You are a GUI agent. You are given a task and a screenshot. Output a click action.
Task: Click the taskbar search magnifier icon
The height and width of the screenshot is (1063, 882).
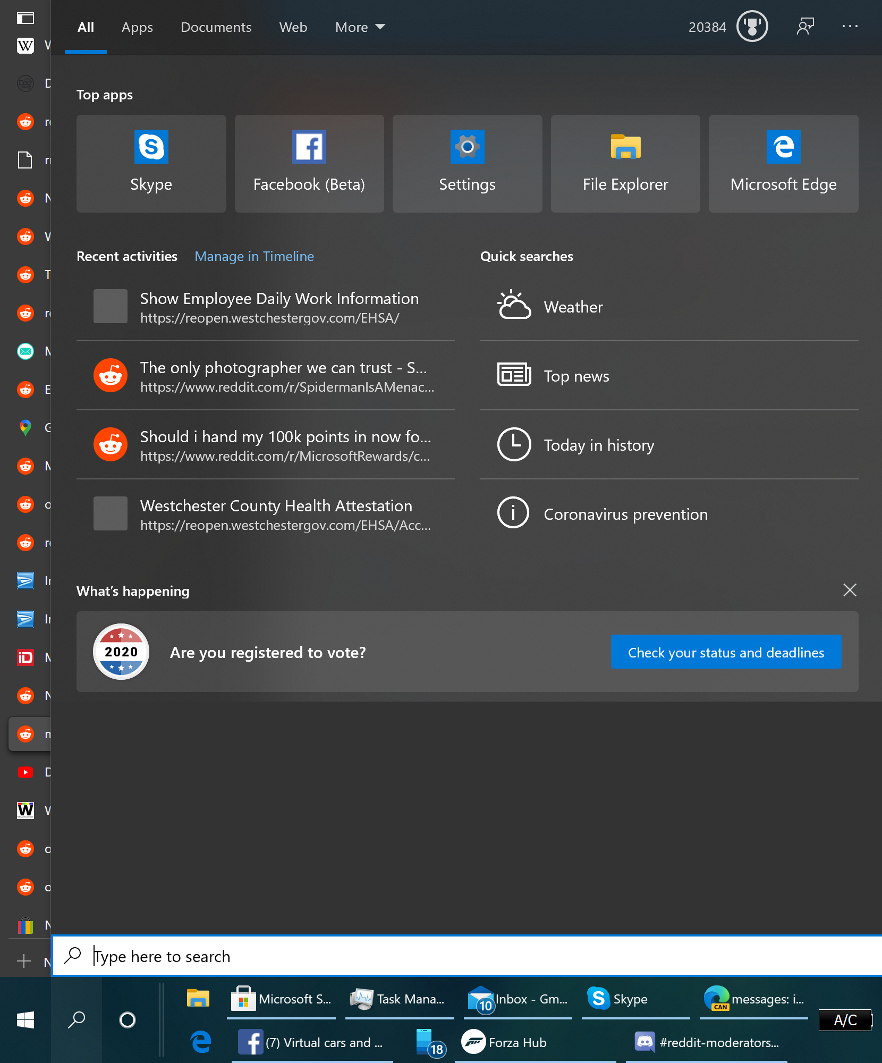[77, 1020]
